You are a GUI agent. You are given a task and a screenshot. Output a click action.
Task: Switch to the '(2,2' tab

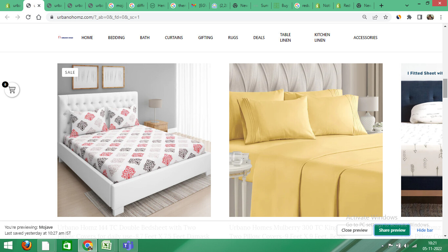pyautogui.click(x=219, y=6)
